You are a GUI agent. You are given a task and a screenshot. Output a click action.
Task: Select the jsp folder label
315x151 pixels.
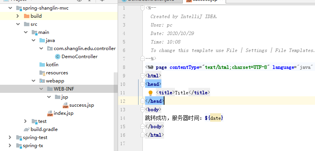[65, 97]
